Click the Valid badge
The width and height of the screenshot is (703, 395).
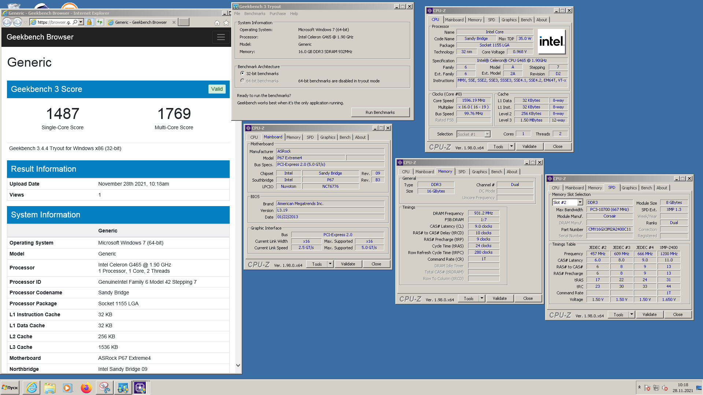(217, 89)
